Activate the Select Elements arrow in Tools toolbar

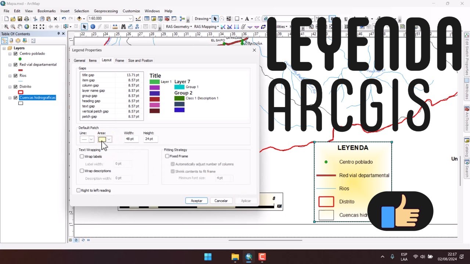(x=84, y=26)
